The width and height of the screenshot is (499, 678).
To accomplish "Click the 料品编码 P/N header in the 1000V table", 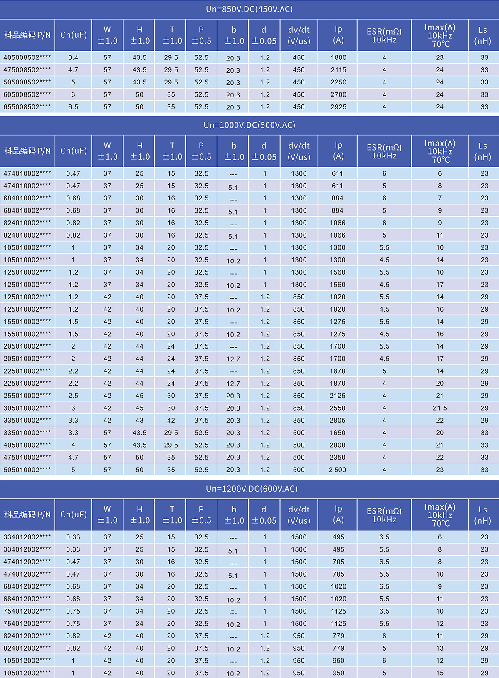I will click(27, 151).
